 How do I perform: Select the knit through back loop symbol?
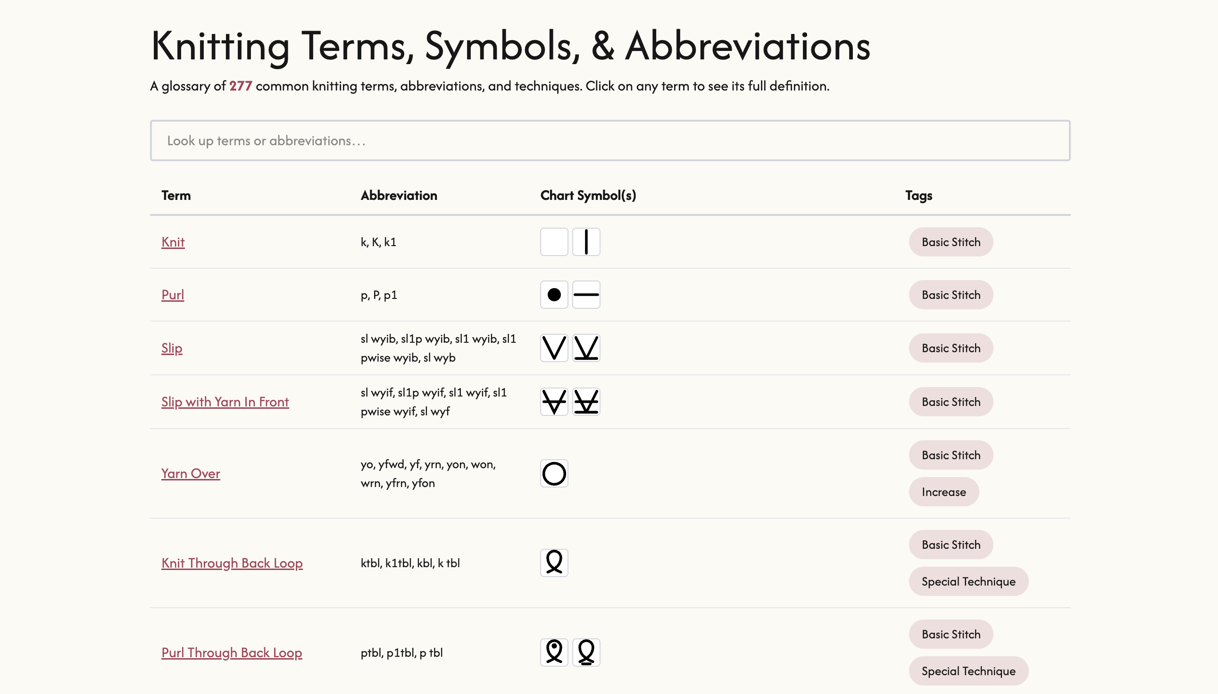[x=553, y=562]
